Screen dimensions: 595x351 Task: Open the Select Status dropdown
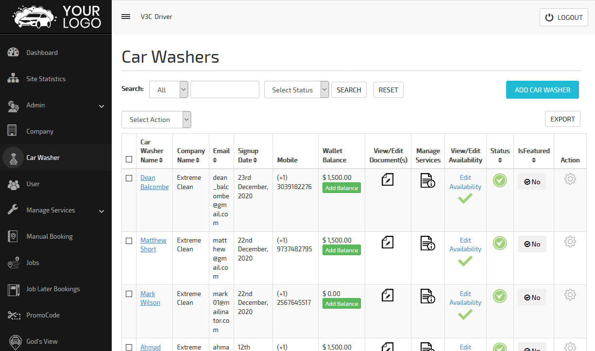click(x=296, y=89)
